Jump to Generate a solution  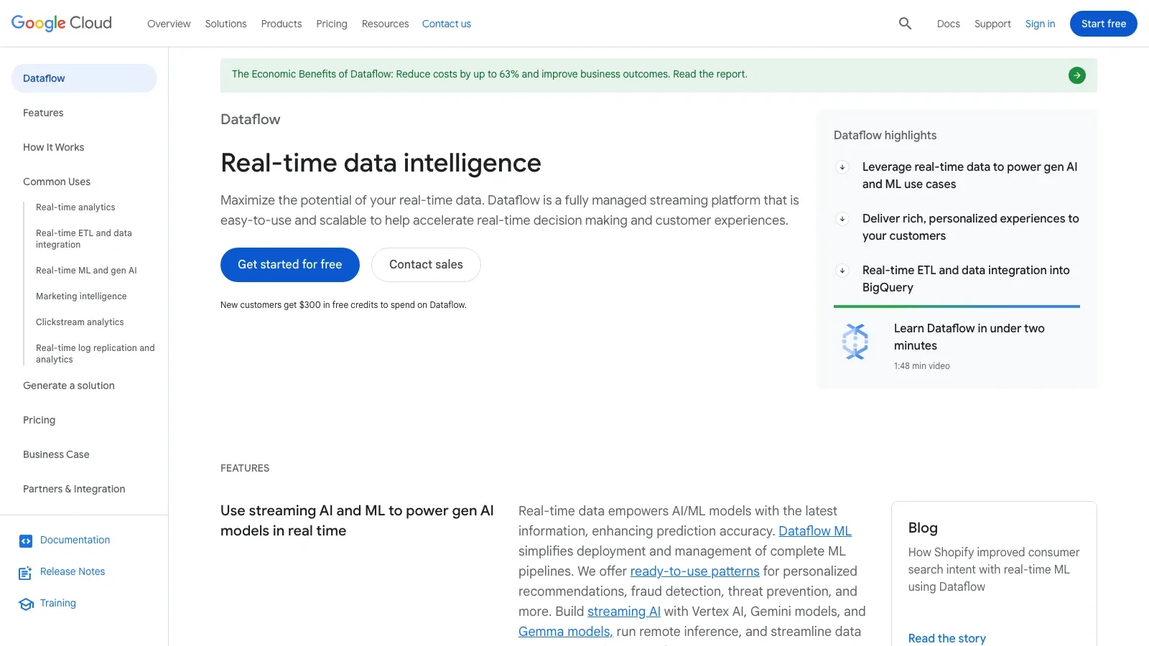[69, 385]
